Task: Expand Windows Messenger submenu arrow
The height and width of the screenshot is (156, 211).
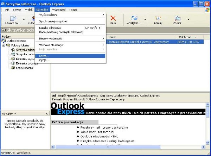Action: pyautogui.click(x=103, y=45)
